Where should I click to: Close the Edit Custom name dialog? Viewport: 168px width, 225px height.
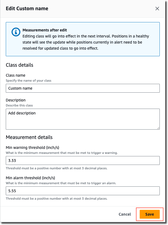(157, 9)
